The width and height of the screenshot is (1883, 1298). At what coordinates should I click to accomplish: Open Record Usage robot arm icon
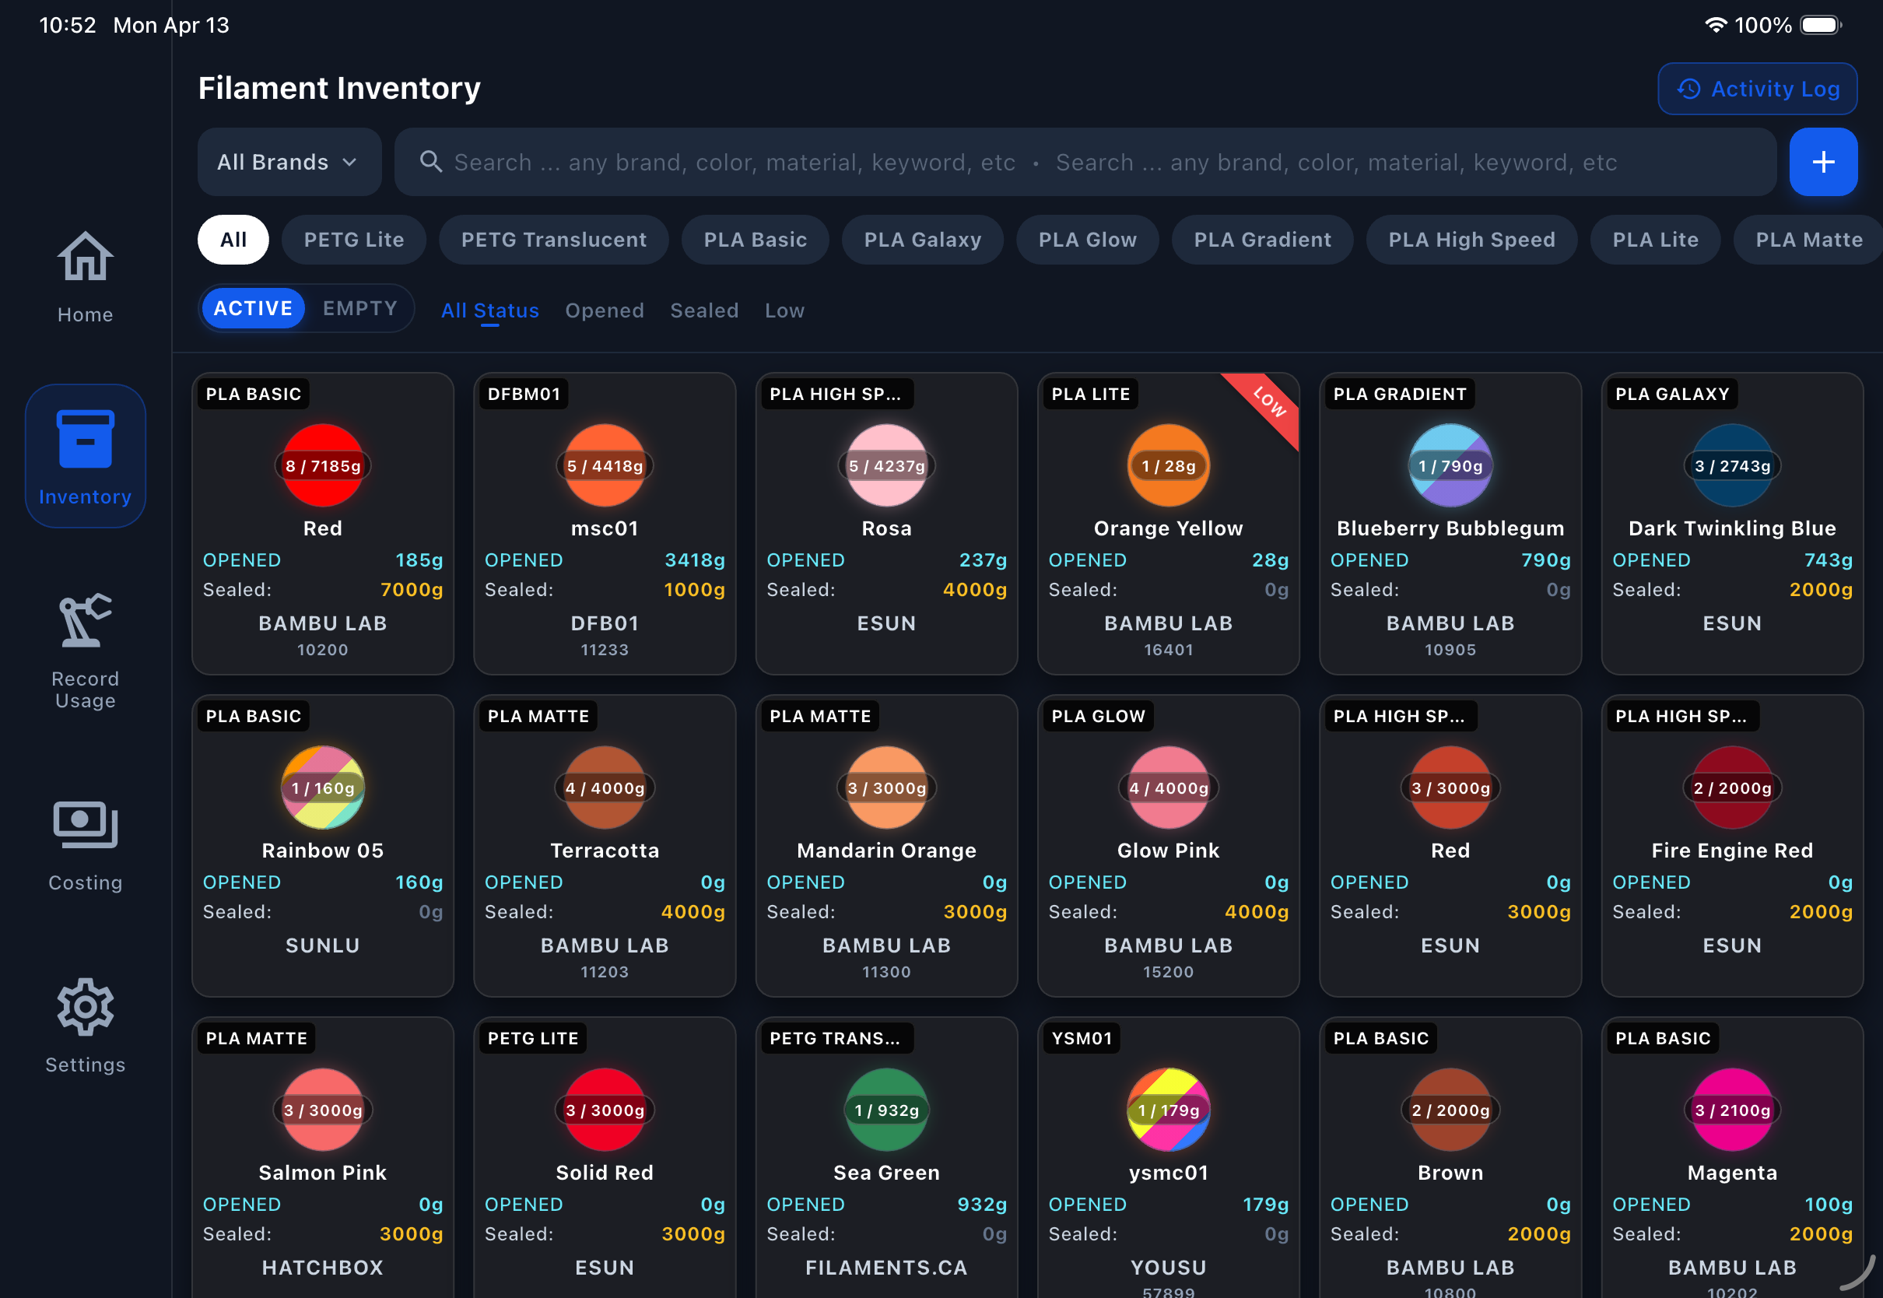pyautogui.click(x=85, y=621)
